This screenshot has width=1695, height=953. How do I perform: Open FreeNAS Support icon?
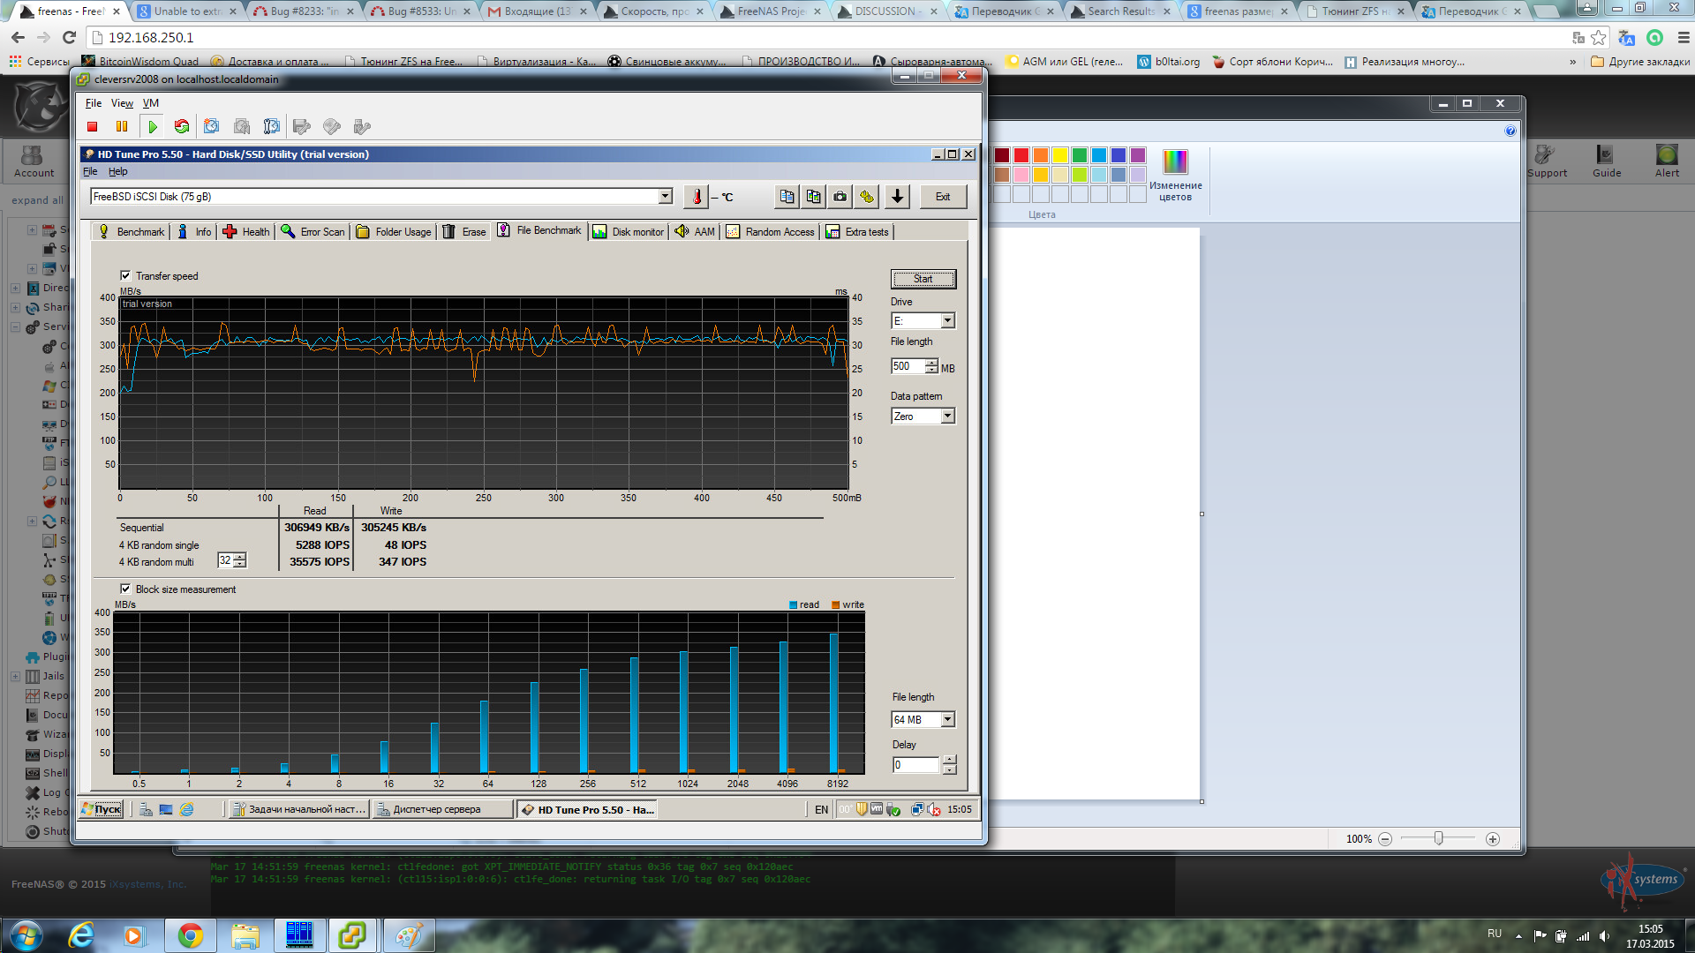(1547, 161)
